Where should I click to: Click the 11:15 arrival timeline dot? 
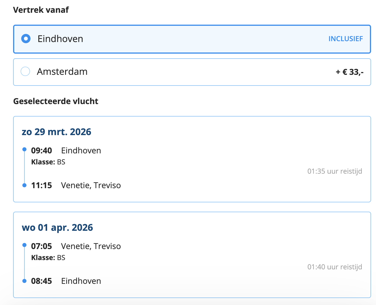[24, 185]
